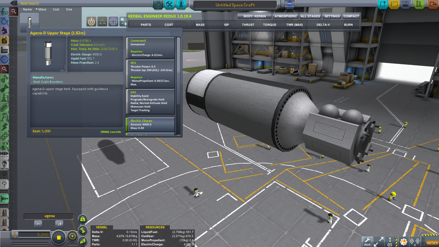Click the DELTA-V column header
The image size is (439, 247).
click(x=323, y=25)
